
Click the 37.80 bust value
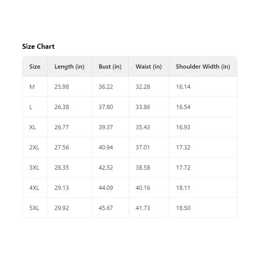[x=106, y=107]
